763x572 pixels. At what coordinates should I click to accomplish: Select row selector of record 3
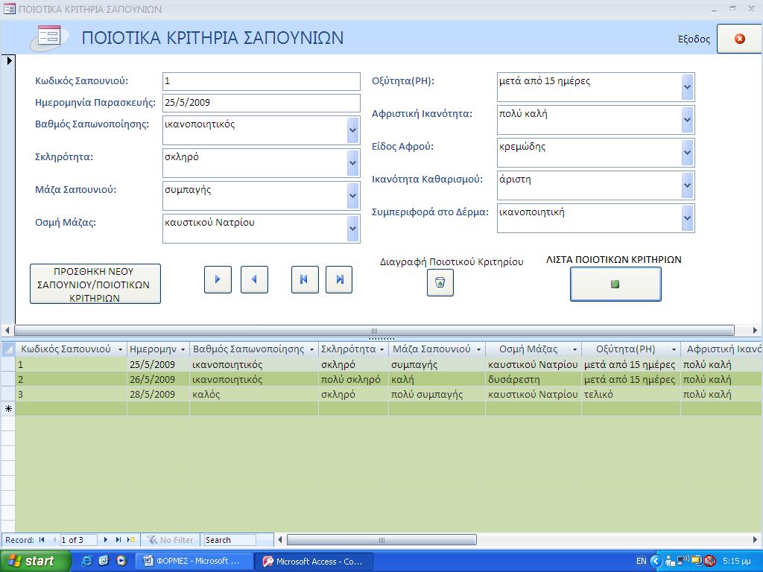point(8,394)
